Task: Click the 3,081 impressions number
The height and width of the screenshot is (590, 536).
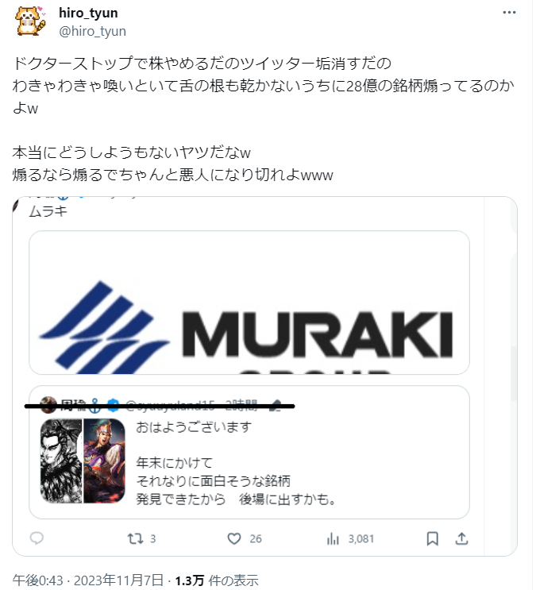Action: pyautogui.click(x=361, y=539)
